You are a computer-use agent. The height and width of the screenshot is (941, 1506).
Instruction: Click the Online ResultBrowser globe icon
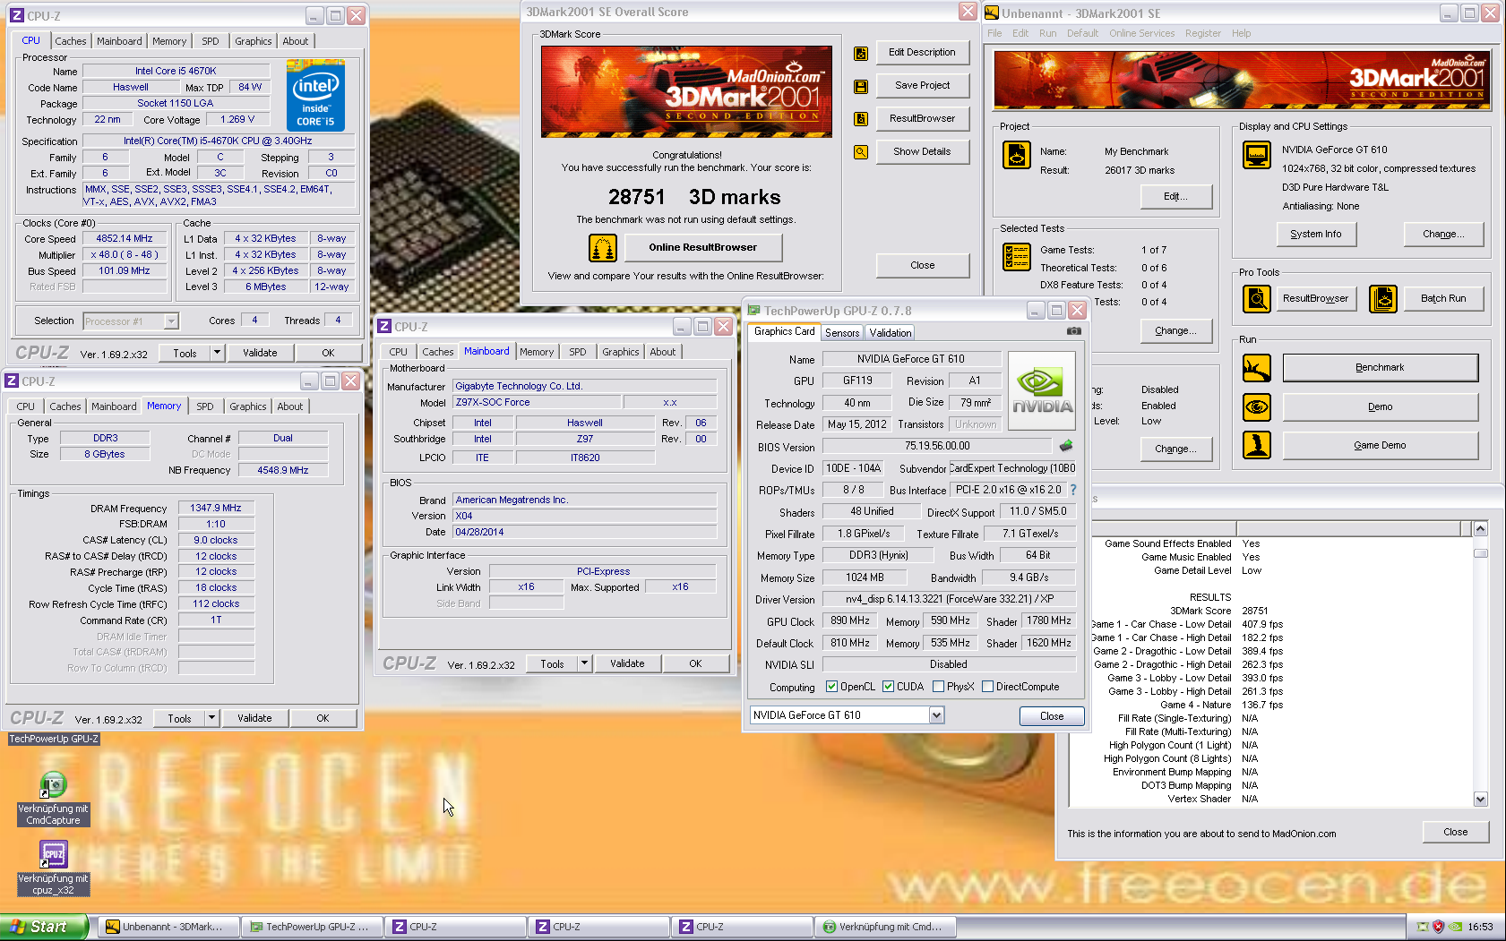[603, 248]
